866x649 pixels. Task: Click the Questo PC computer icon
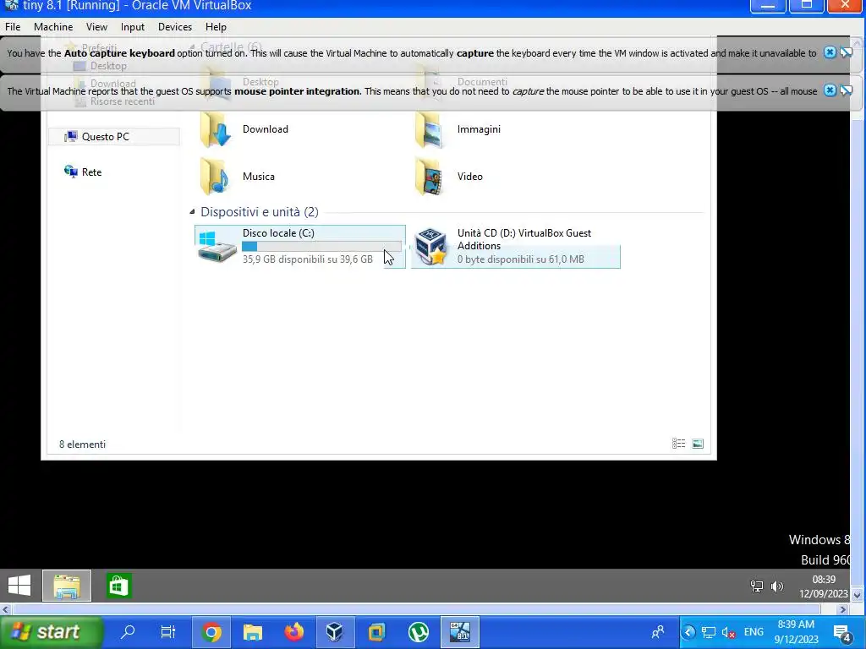[70, 136]
